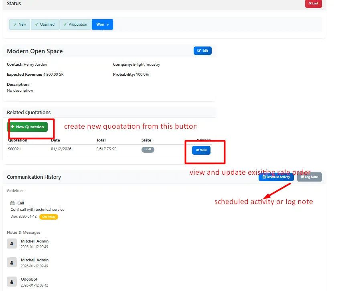The width and height of the screenshot is (340, 291).
Task: Click the X icon inside the Lost button
Action: click(310, 3)
